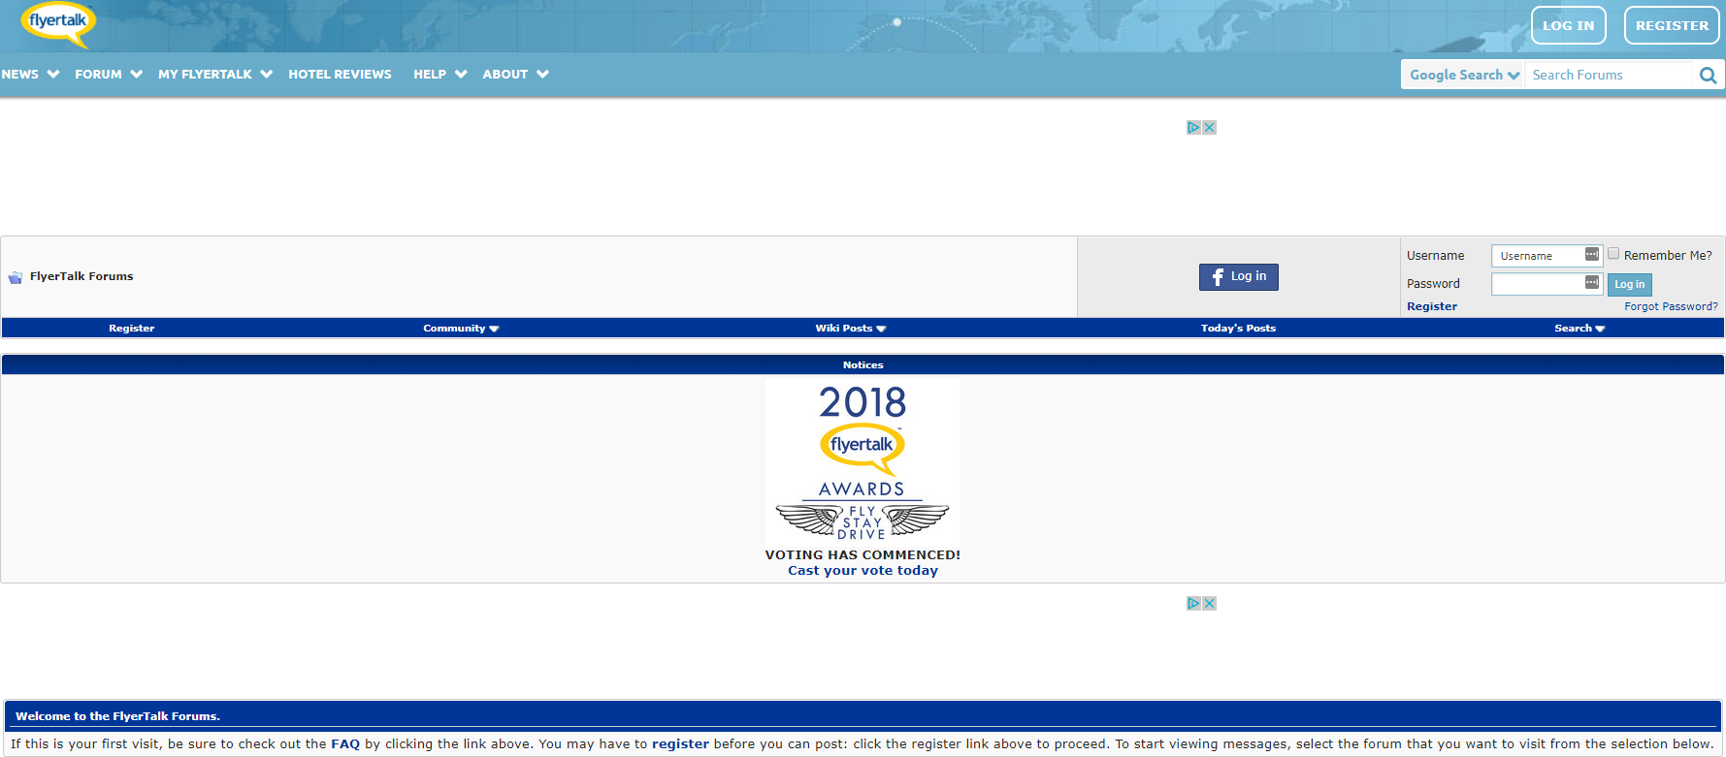Expand the NEWS menu
The width and height of the screenshot is (1726, 757).
coord(30,75)
